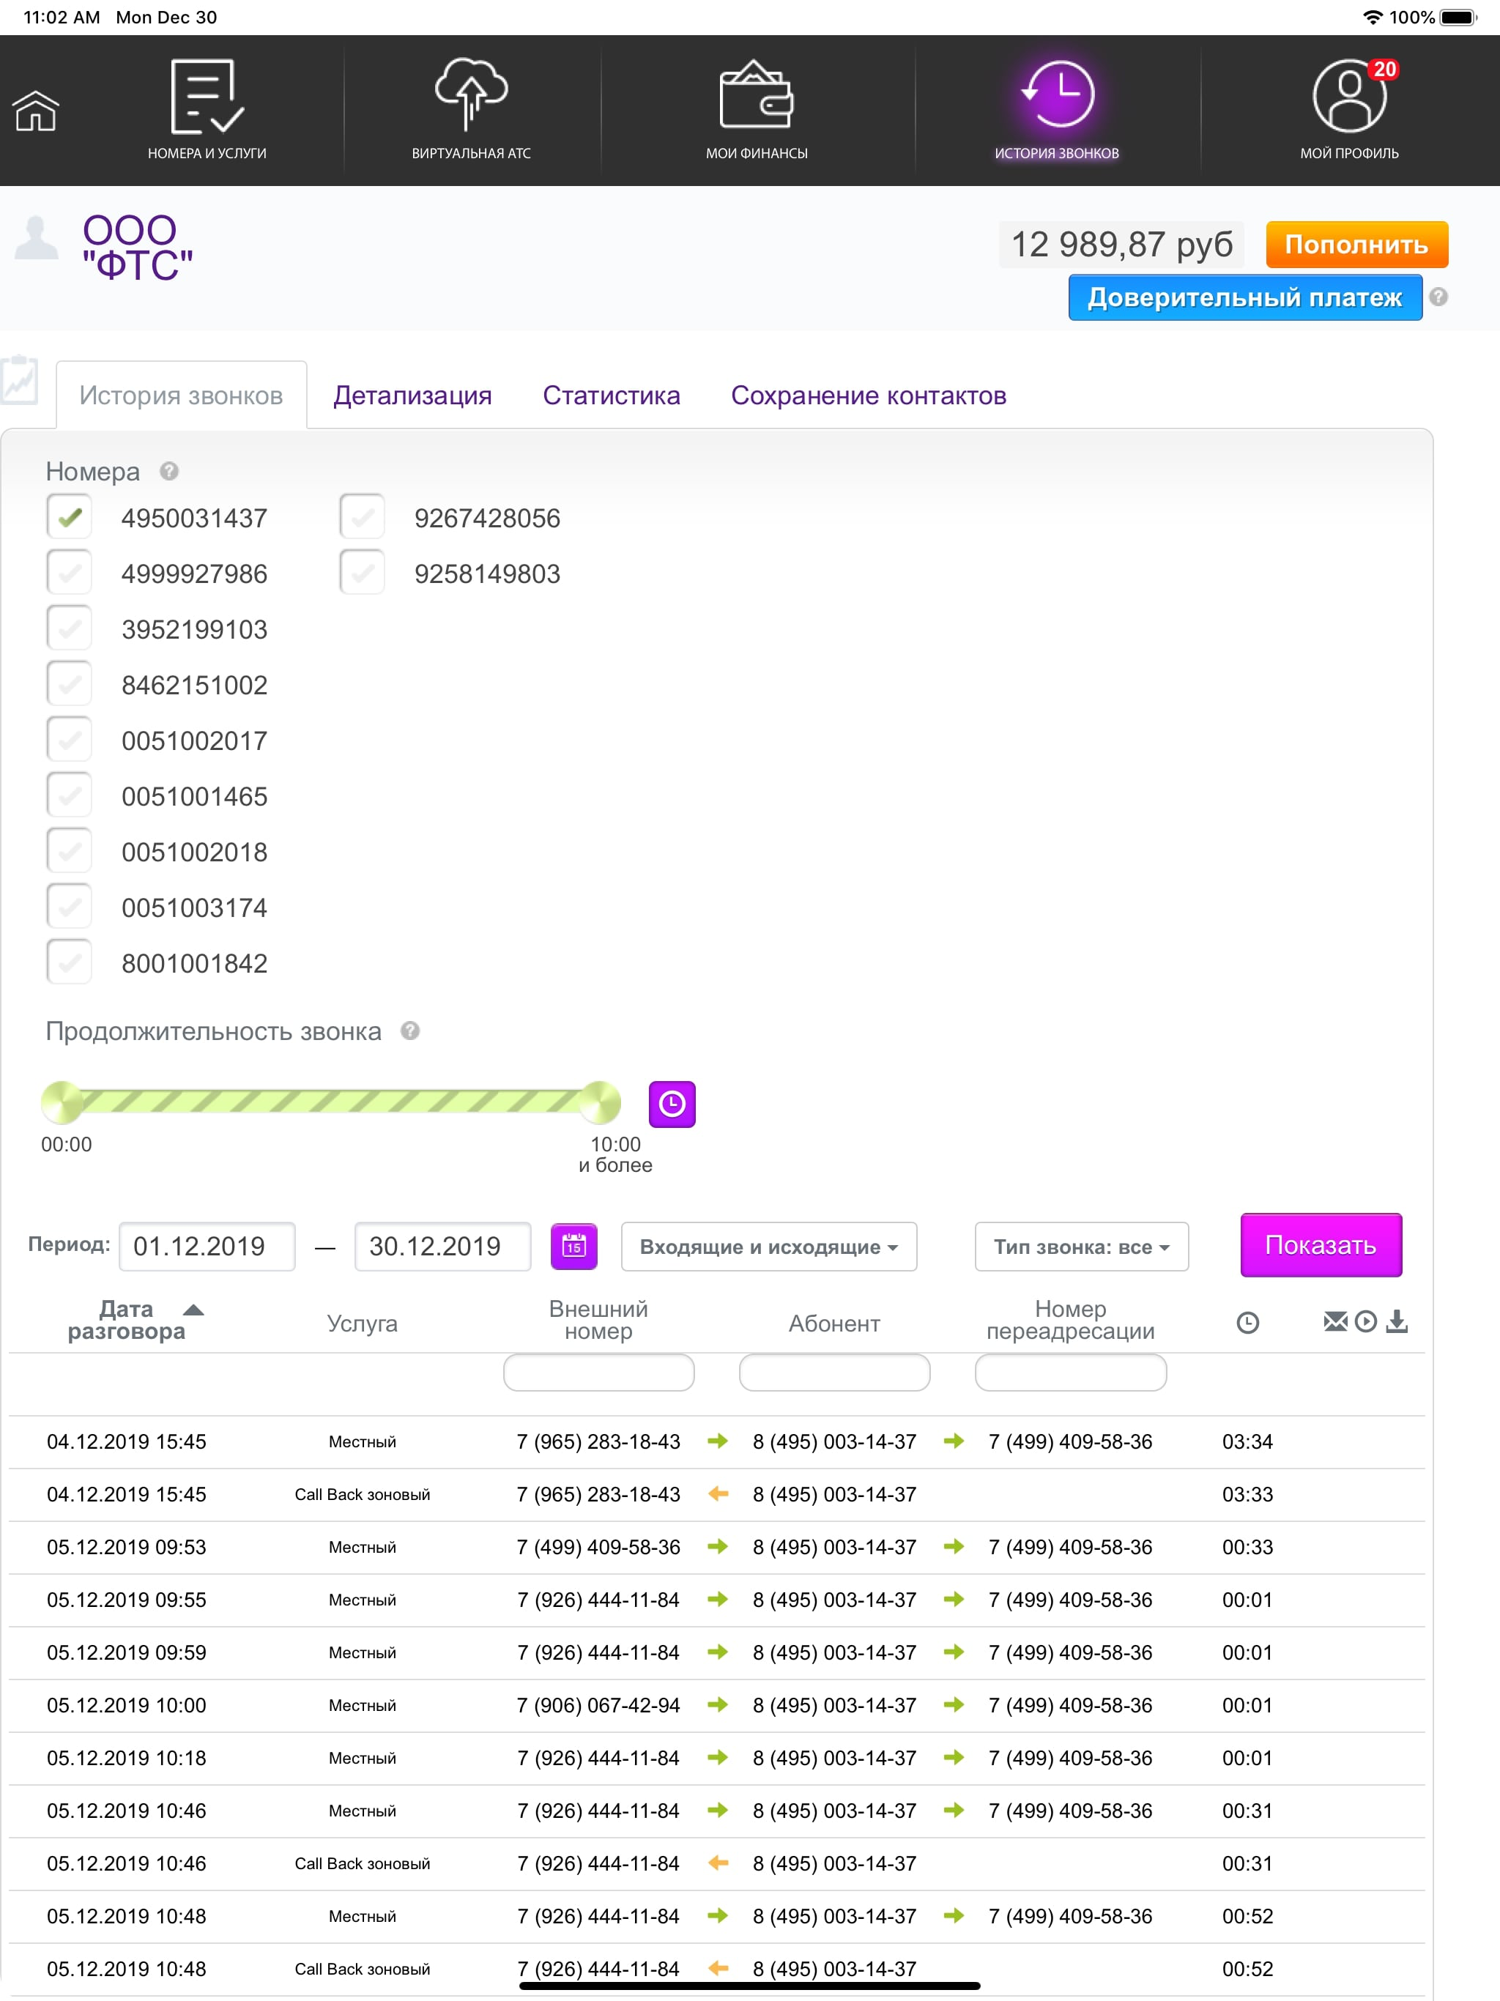Click Внешний номер filter field
The image size is (1500, 2001).
point(599,1373)
